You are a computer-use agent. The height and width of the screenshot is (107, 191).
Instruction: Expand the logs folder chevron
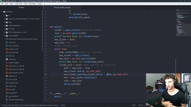(x=4, y=22)
